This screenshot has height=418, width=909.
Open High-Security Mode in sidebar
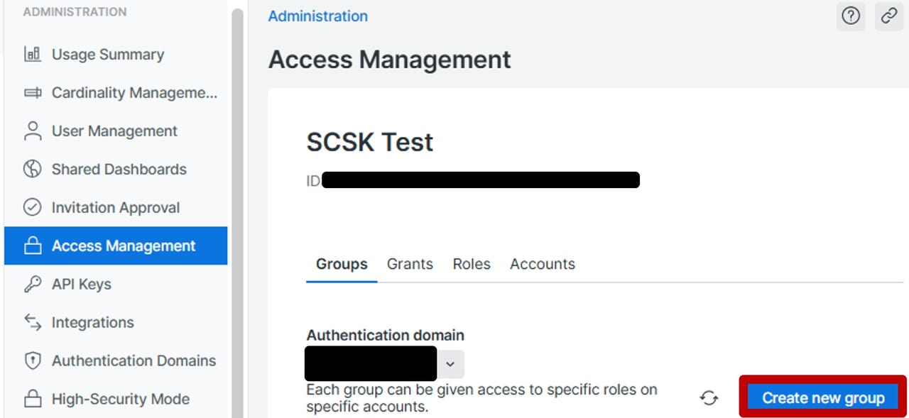coord(120,399)
